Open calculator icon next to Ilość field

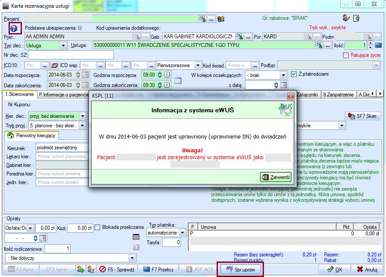tap(378, 45)
